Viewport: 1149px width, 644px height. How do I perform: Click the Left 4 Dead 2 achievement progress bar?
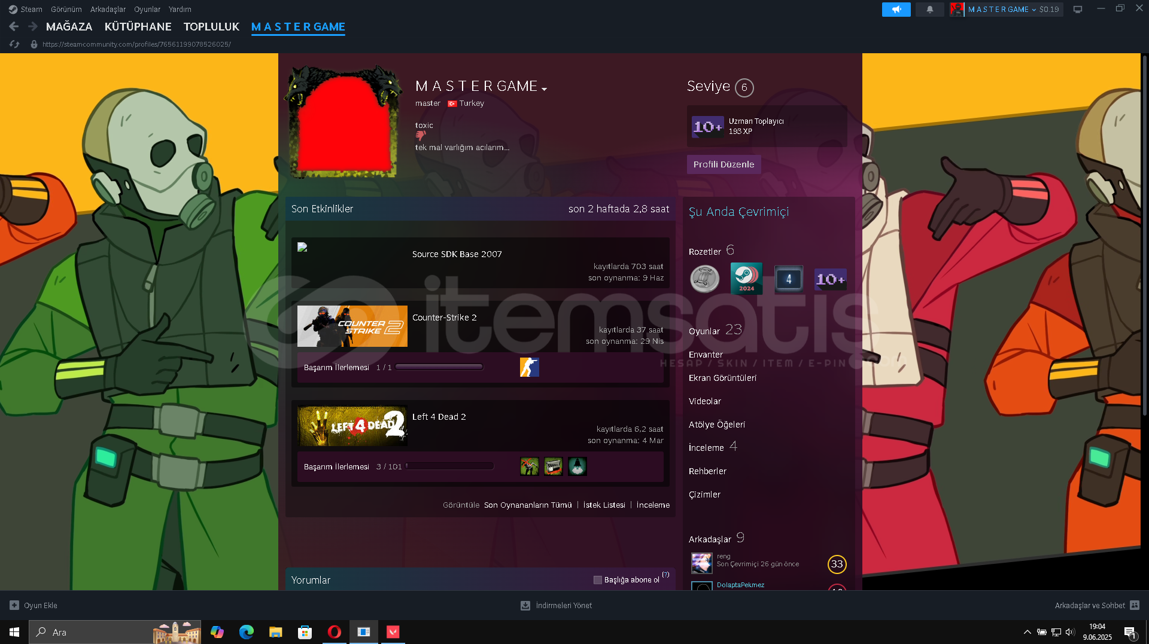pyautogui.click(x=449, y=466)
